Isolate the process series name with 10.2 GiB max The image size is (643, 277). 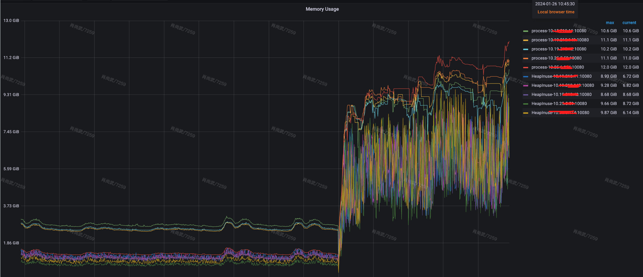(x=559, y=49)
